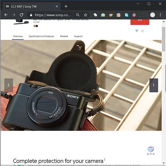Open the Chrome profile avatar

pos(152,15)
